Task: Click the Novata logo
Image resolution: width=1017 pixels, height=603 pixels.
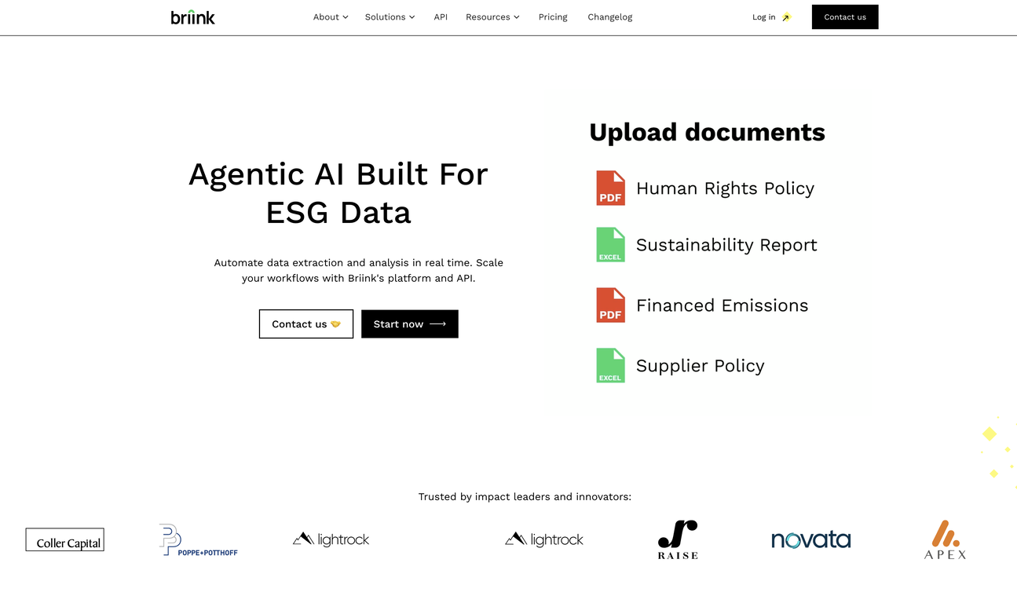Action: click(810, 540)
